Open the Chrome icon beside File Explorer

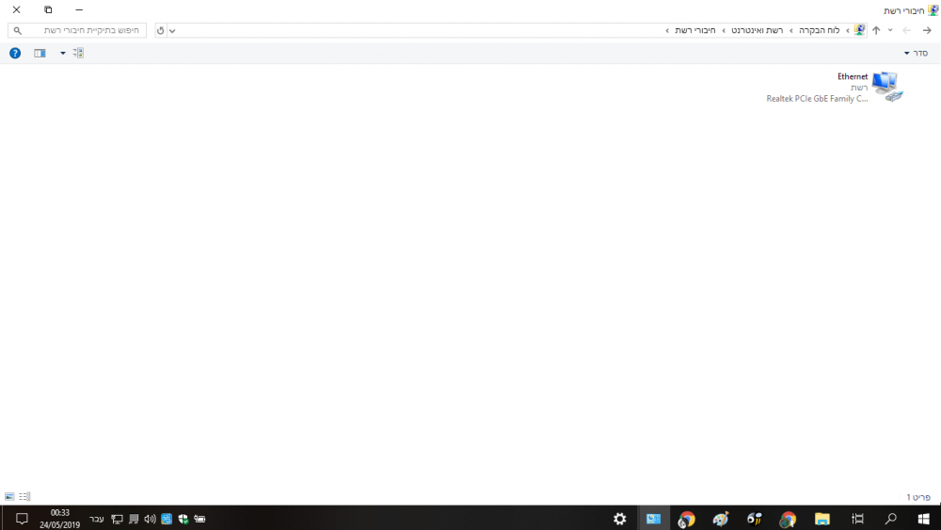pyautogui.click(x=788, y=519)
